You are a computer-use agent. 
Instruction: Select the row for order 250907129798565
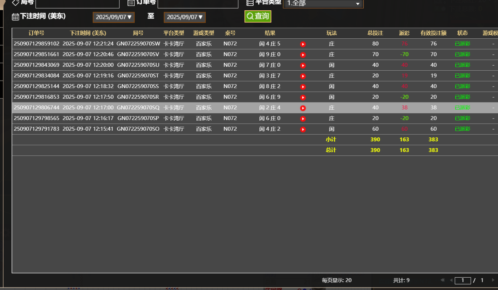[x=37, y=118]
